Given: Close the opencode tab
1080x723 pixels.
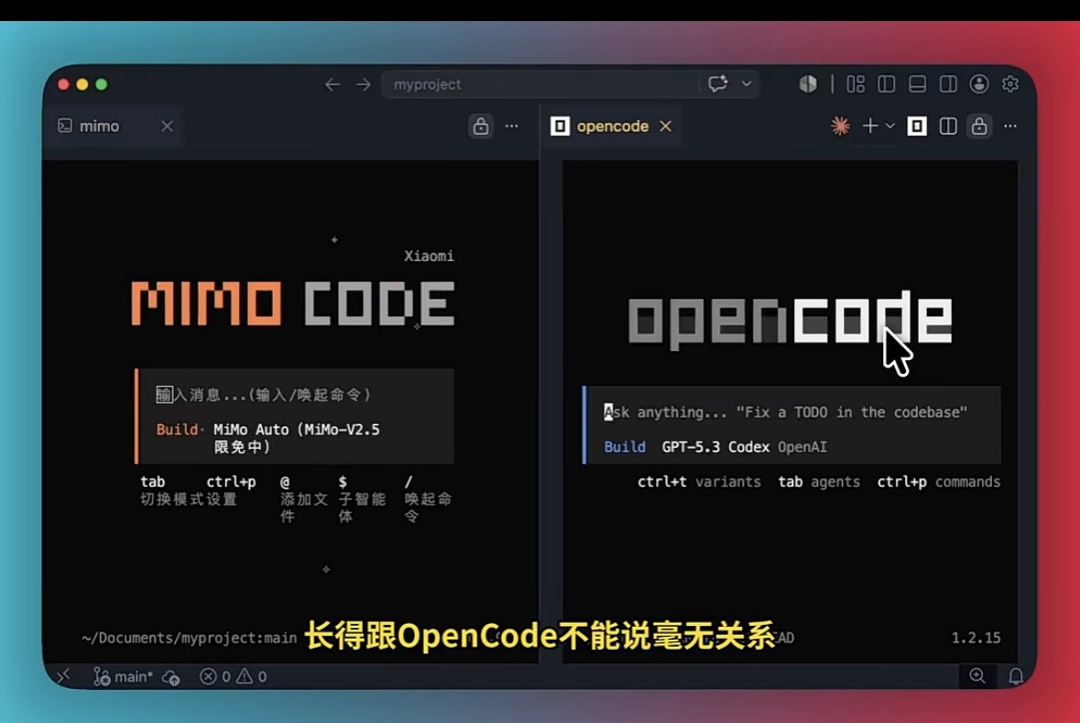Looking at the screenshot, I should (665, 126).
